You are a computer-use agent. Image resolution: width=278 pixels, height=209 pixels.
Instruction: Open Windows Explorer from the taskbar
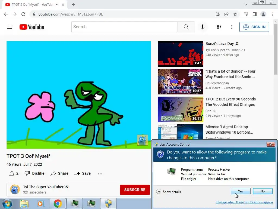point(24,204)
